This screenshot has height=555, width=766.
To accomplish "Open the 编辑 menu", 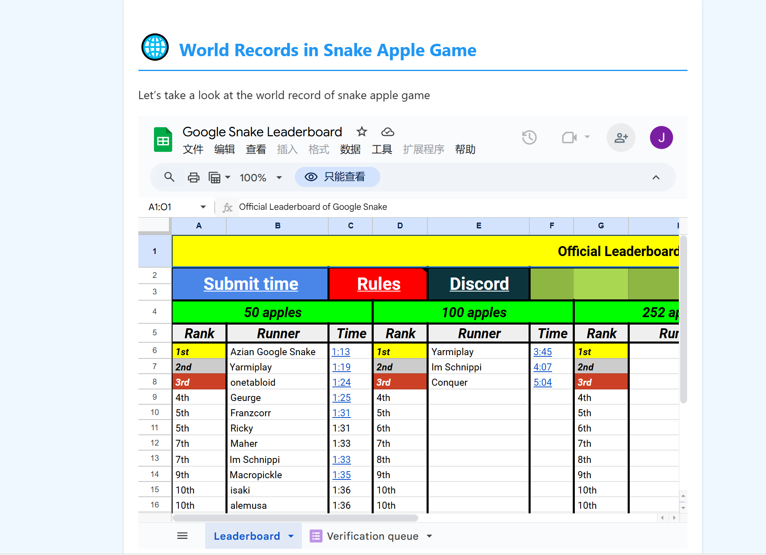I will (224, 149).
